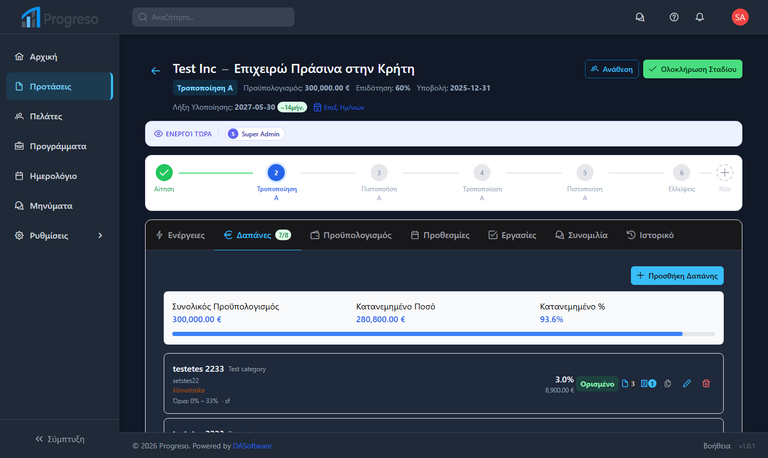The width and height of the screenshot is (768, 458).
Task: Expand the Ρυθμίσεις sidebar submenu
Action: [100, 235]
